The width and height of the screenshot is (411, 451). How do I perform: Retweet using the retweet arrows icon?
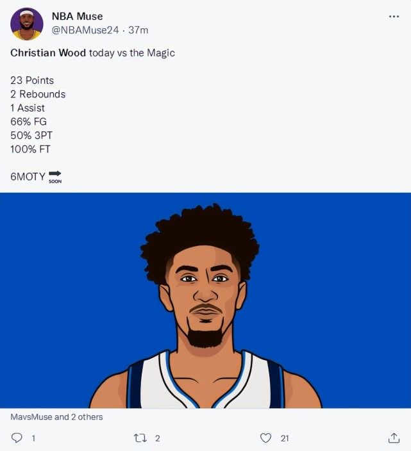click(x=140, y=438)
